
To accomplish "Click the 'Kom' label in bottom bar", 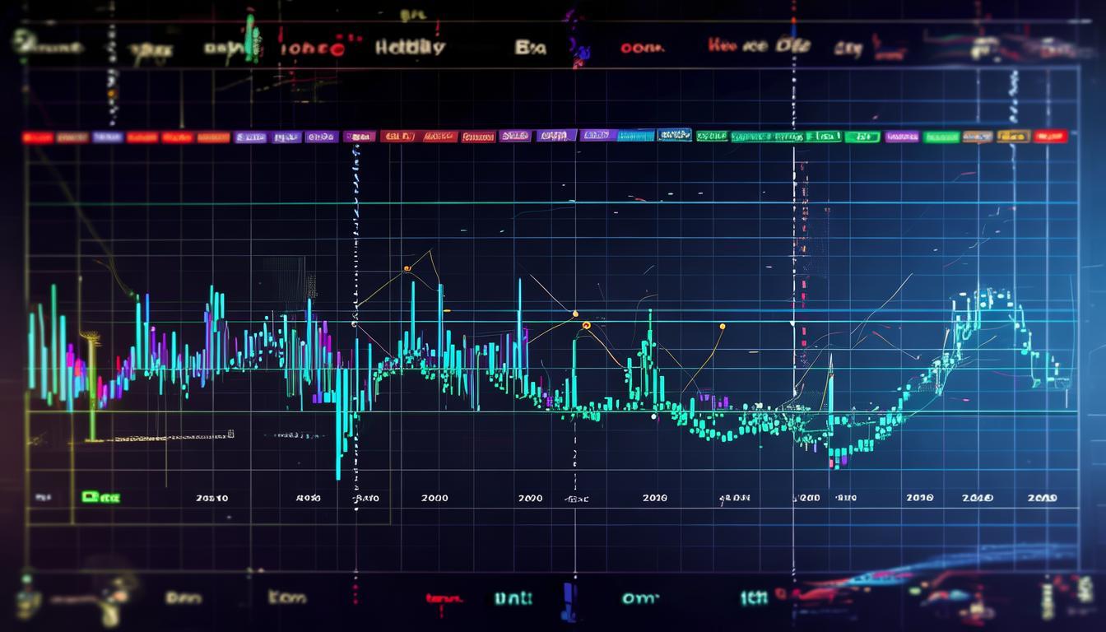I will click(x=286, y=597).
